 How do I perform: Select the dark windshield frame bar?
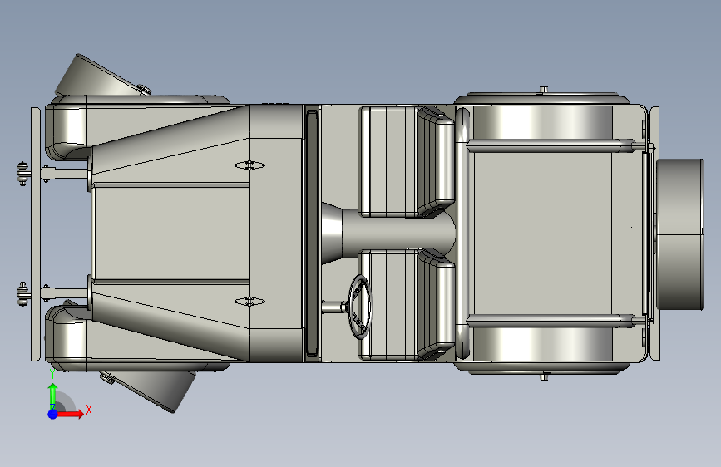pos(312,233)
